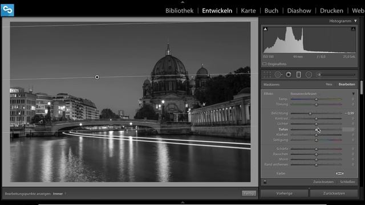The height and width of the screenshot is (205, 365).
Task: Open the Effekt preset dropdown
Action: coord(303,93)
